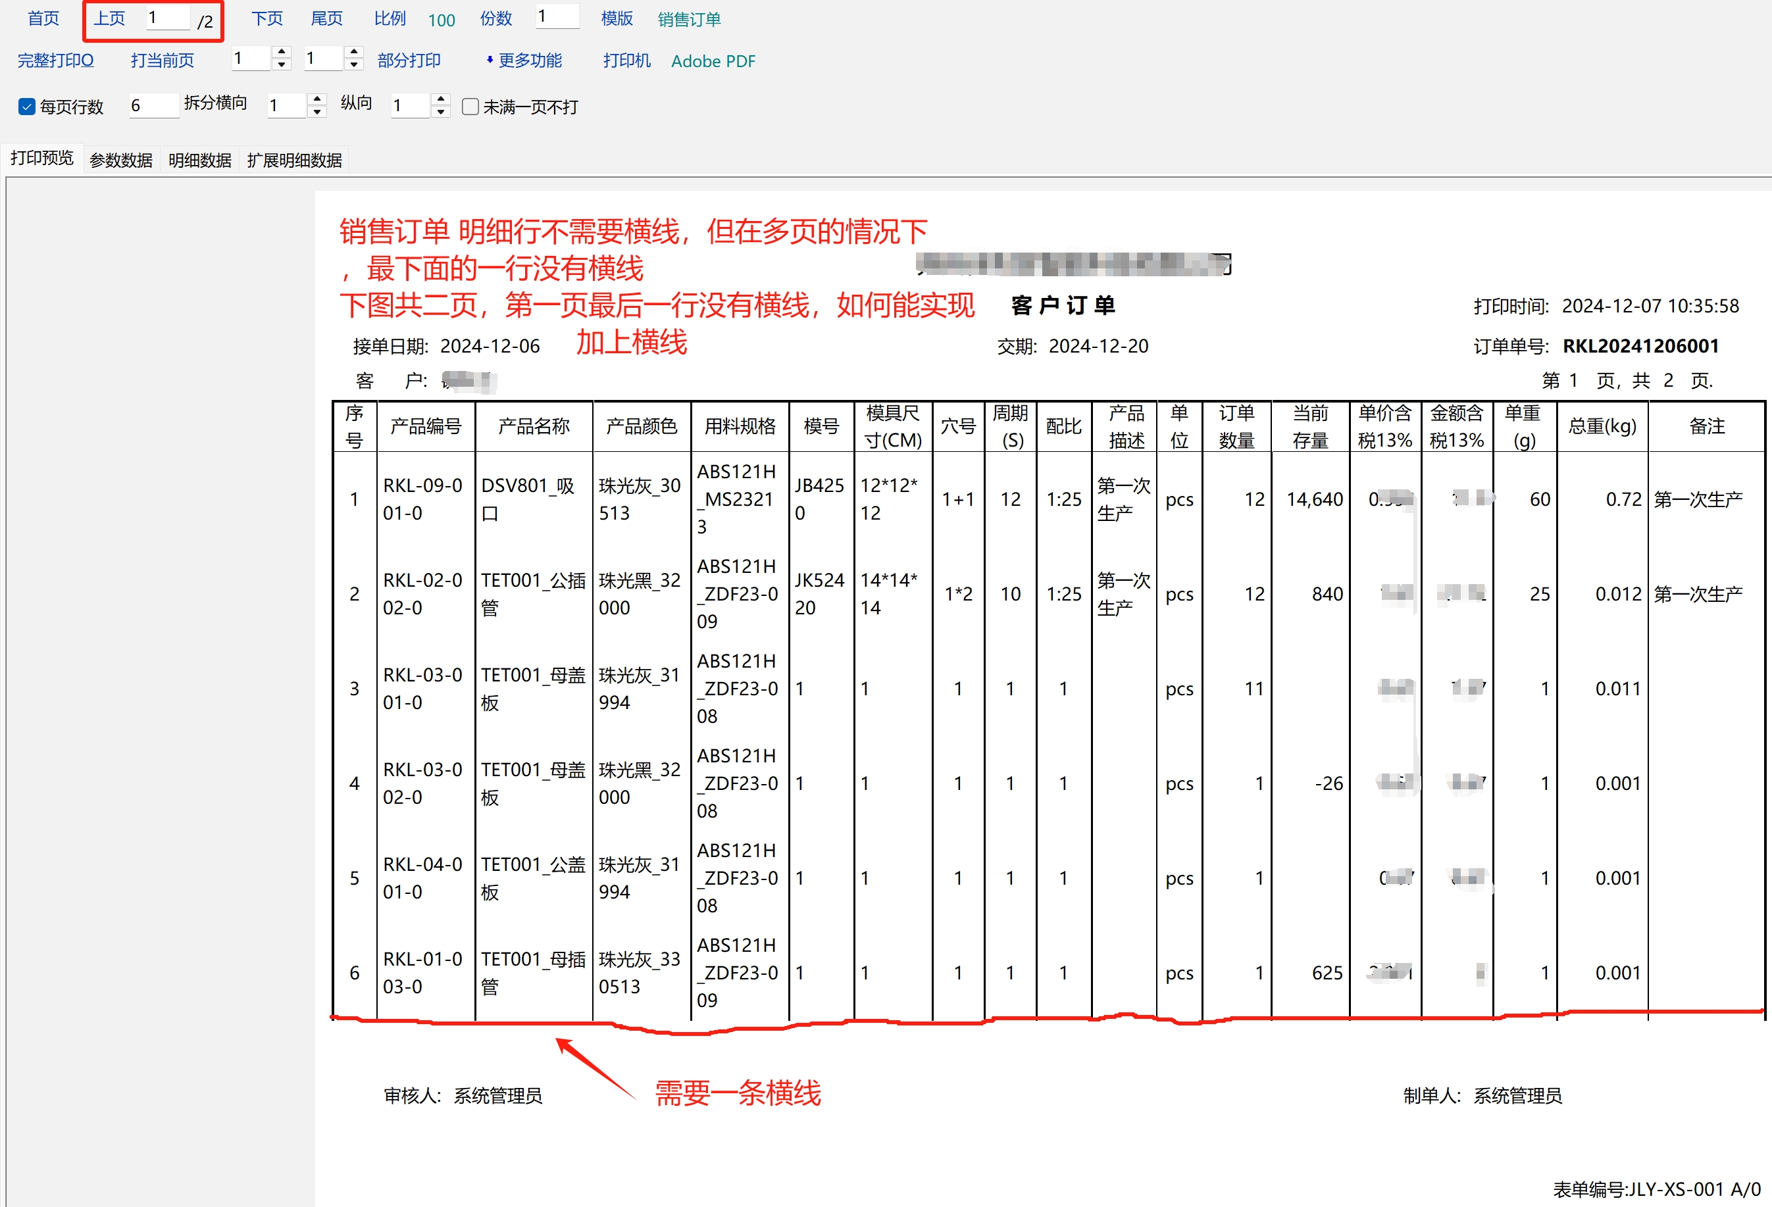Expand the 更多功能 menu arrow
The width and height of the screenshot is (1772, 1207).
489,61
